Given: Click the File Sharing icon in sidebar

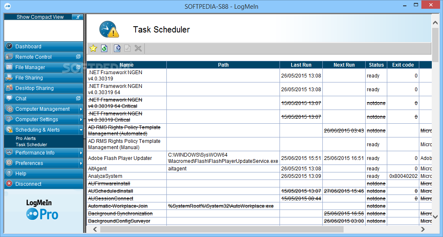Looking at the screenshot, I should click(9, 77).
